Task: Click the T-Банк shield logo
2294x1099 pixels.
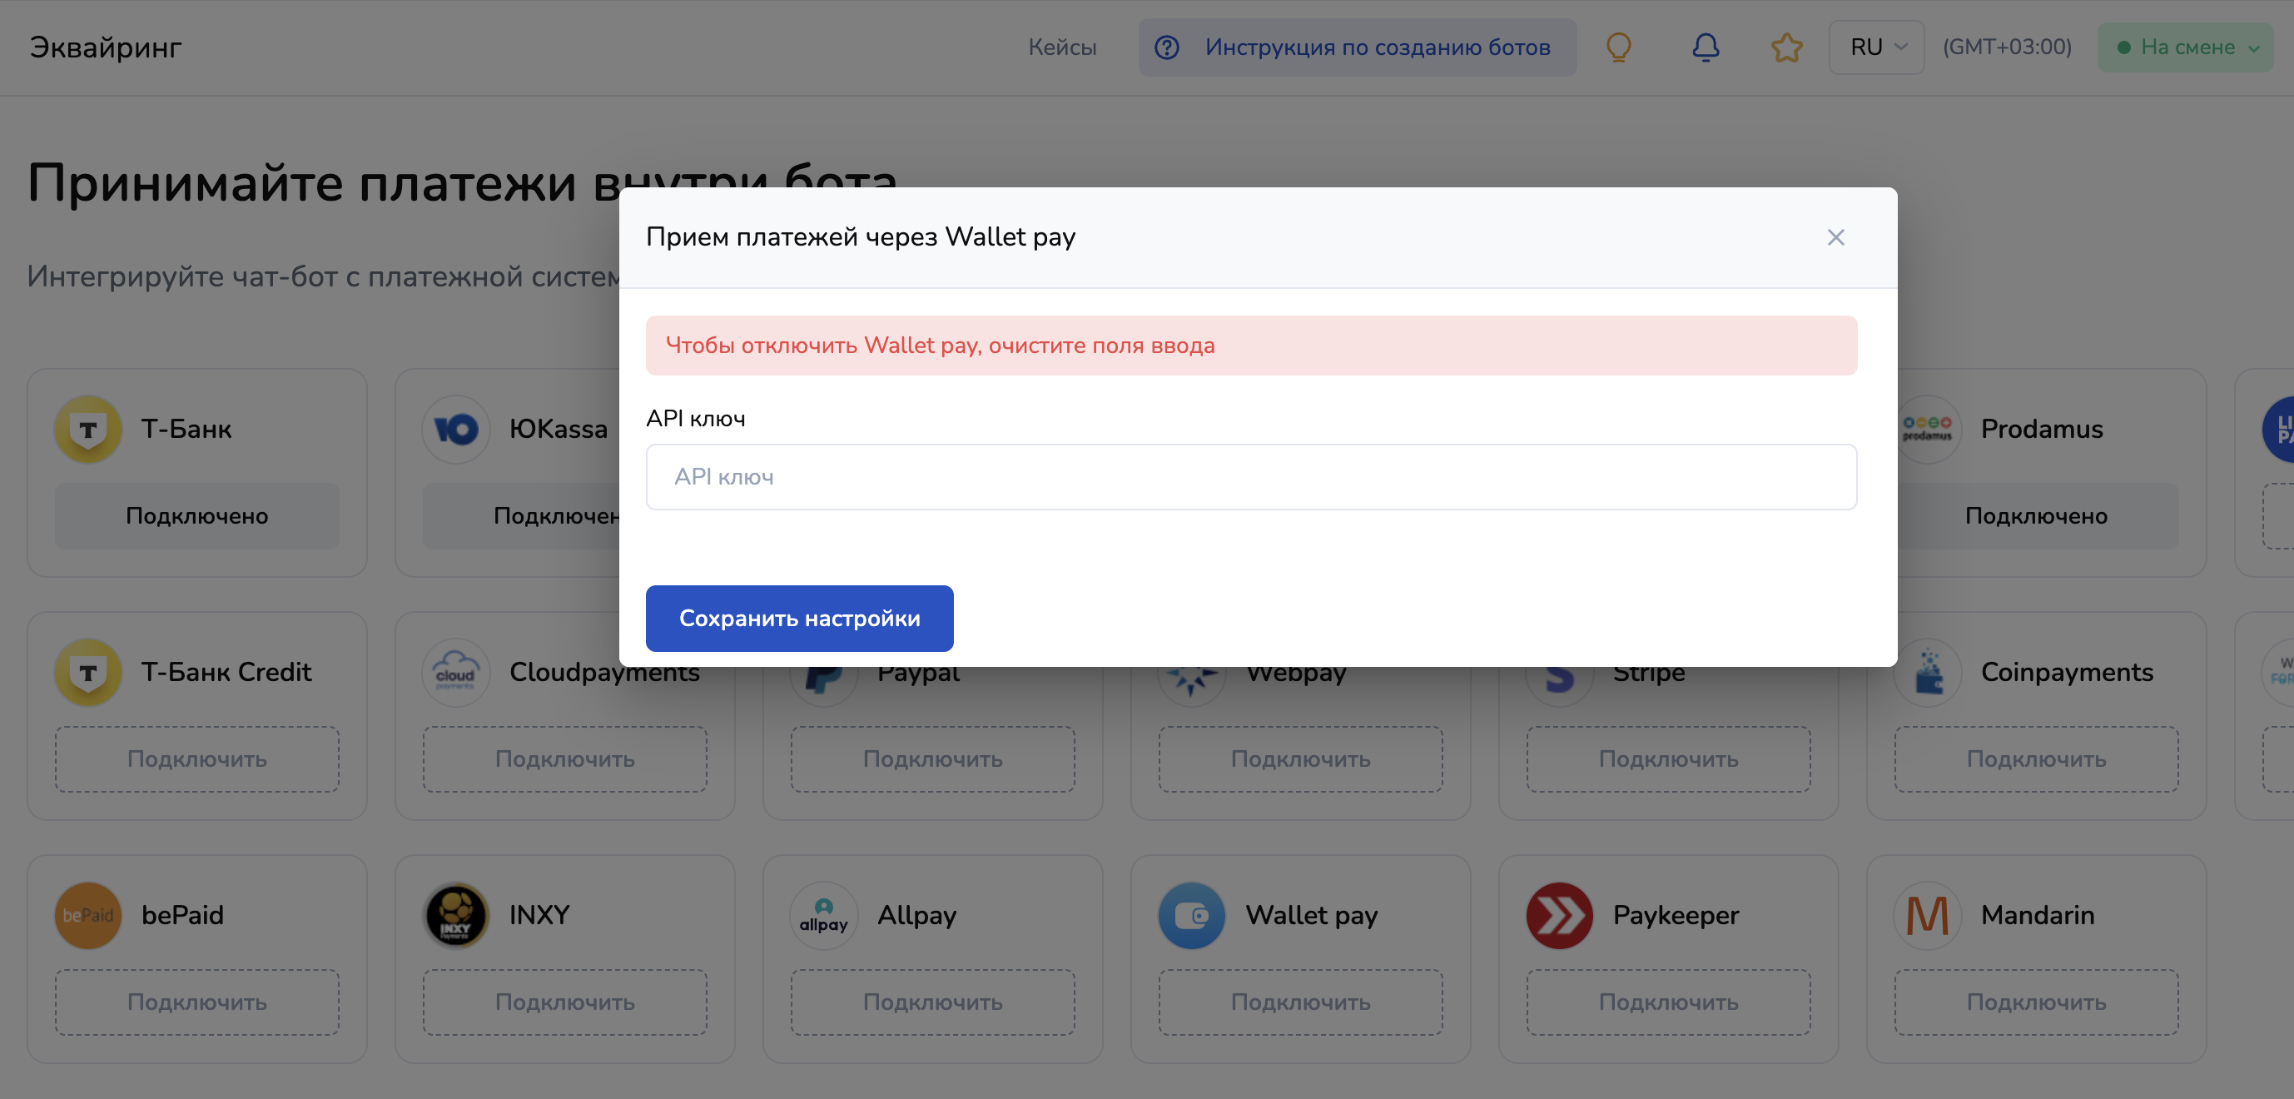Action: coord(87,430)
